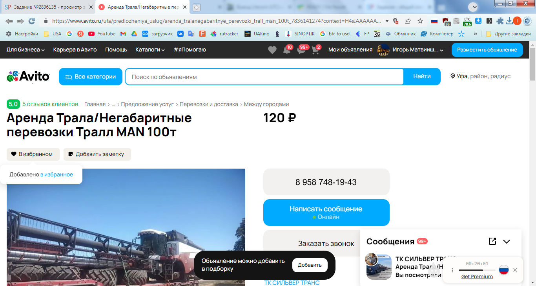Click 5 отзывов клиентов link
This screenshot has width=536, height=286.
(50, 104)
